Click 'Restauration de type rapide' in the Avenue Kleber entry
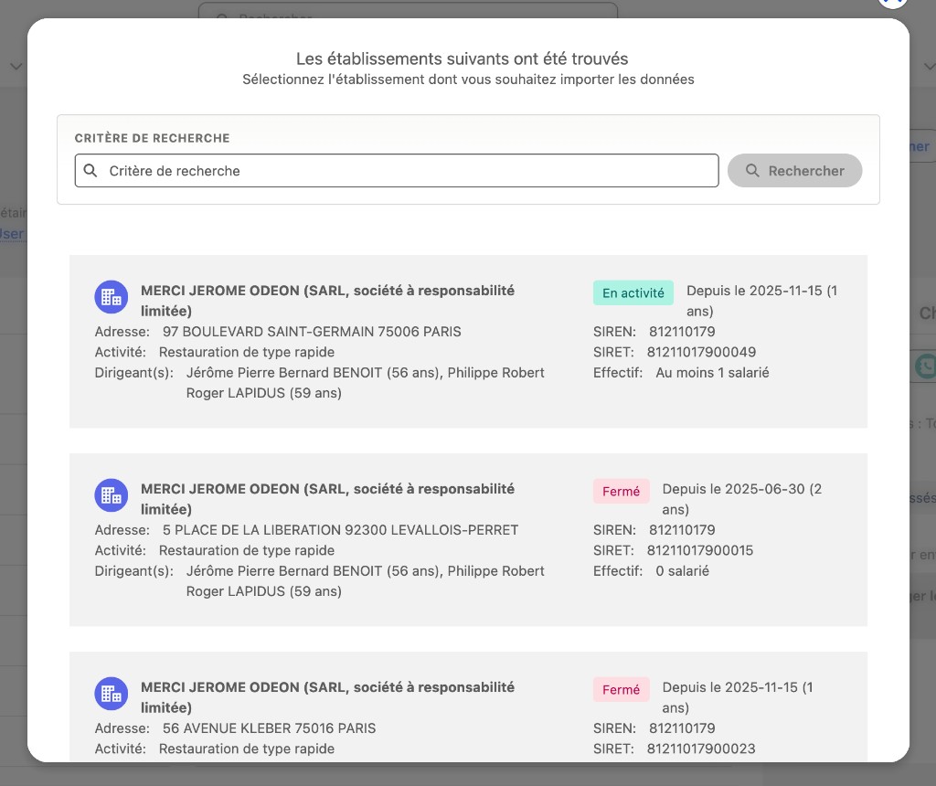936x786 pixels. point(247,749)
